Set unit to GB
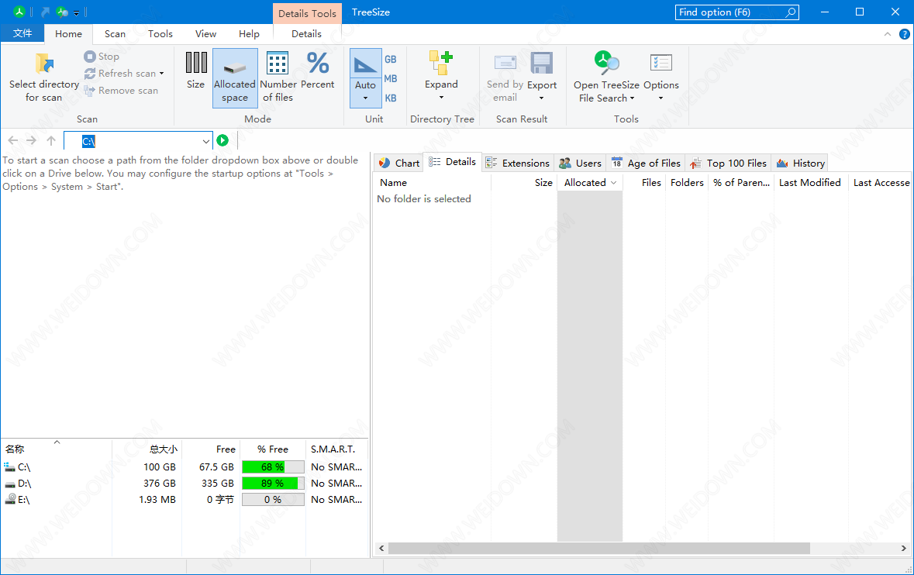This screenshot has width=914, height=575. (391, 59)
